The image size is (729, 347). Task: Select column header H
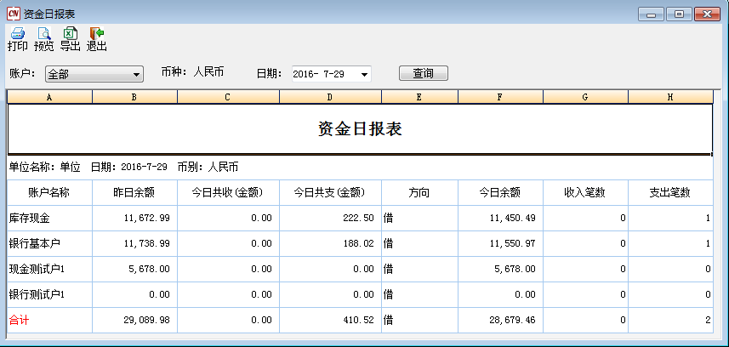669,97
